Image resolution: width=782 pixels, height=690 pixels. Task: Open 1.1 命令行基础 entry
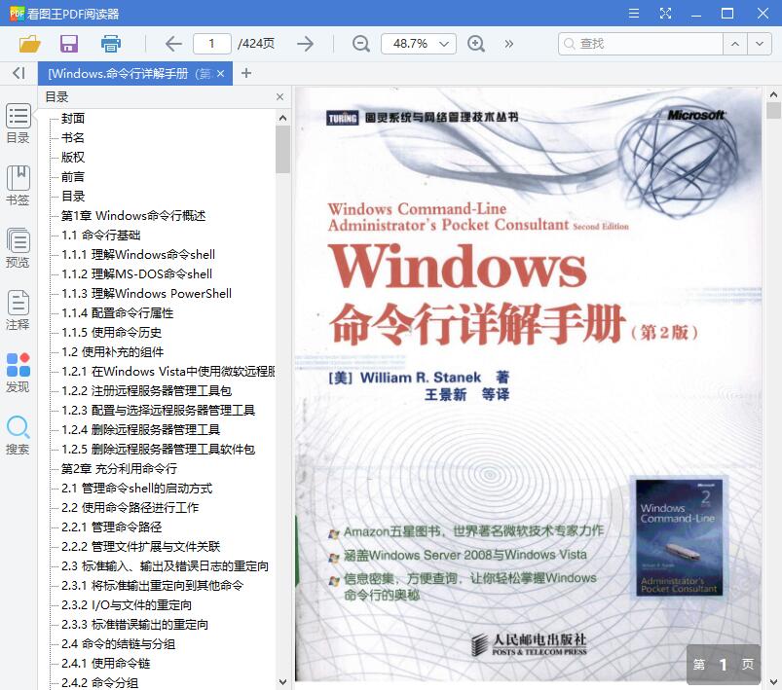[100, 235]
